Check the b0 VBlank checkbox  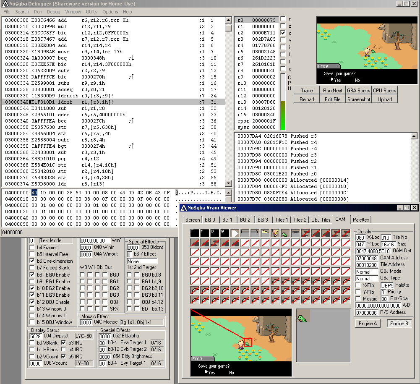32,342
